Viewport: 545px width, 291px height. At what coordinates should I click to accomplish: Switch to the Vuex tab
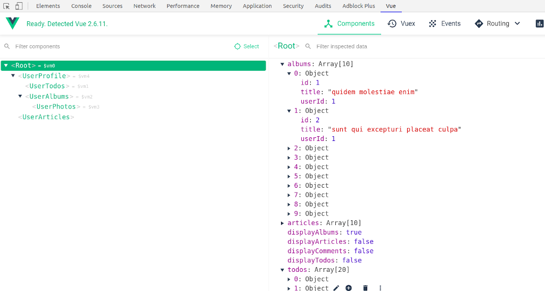401,23
